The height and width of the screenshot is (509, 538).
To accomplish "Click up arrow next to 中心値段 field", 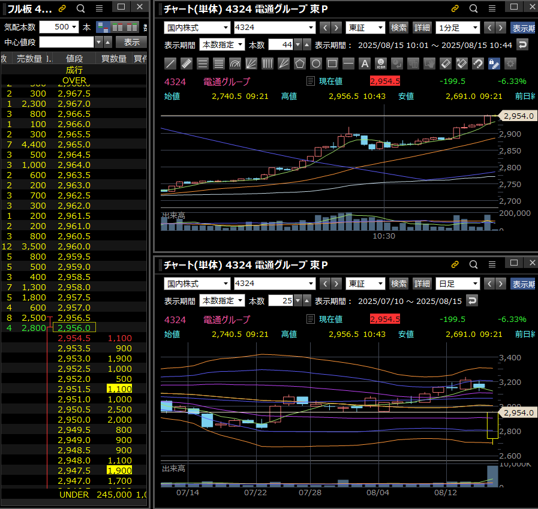I will pyautogui.click(x=108, y=42).
